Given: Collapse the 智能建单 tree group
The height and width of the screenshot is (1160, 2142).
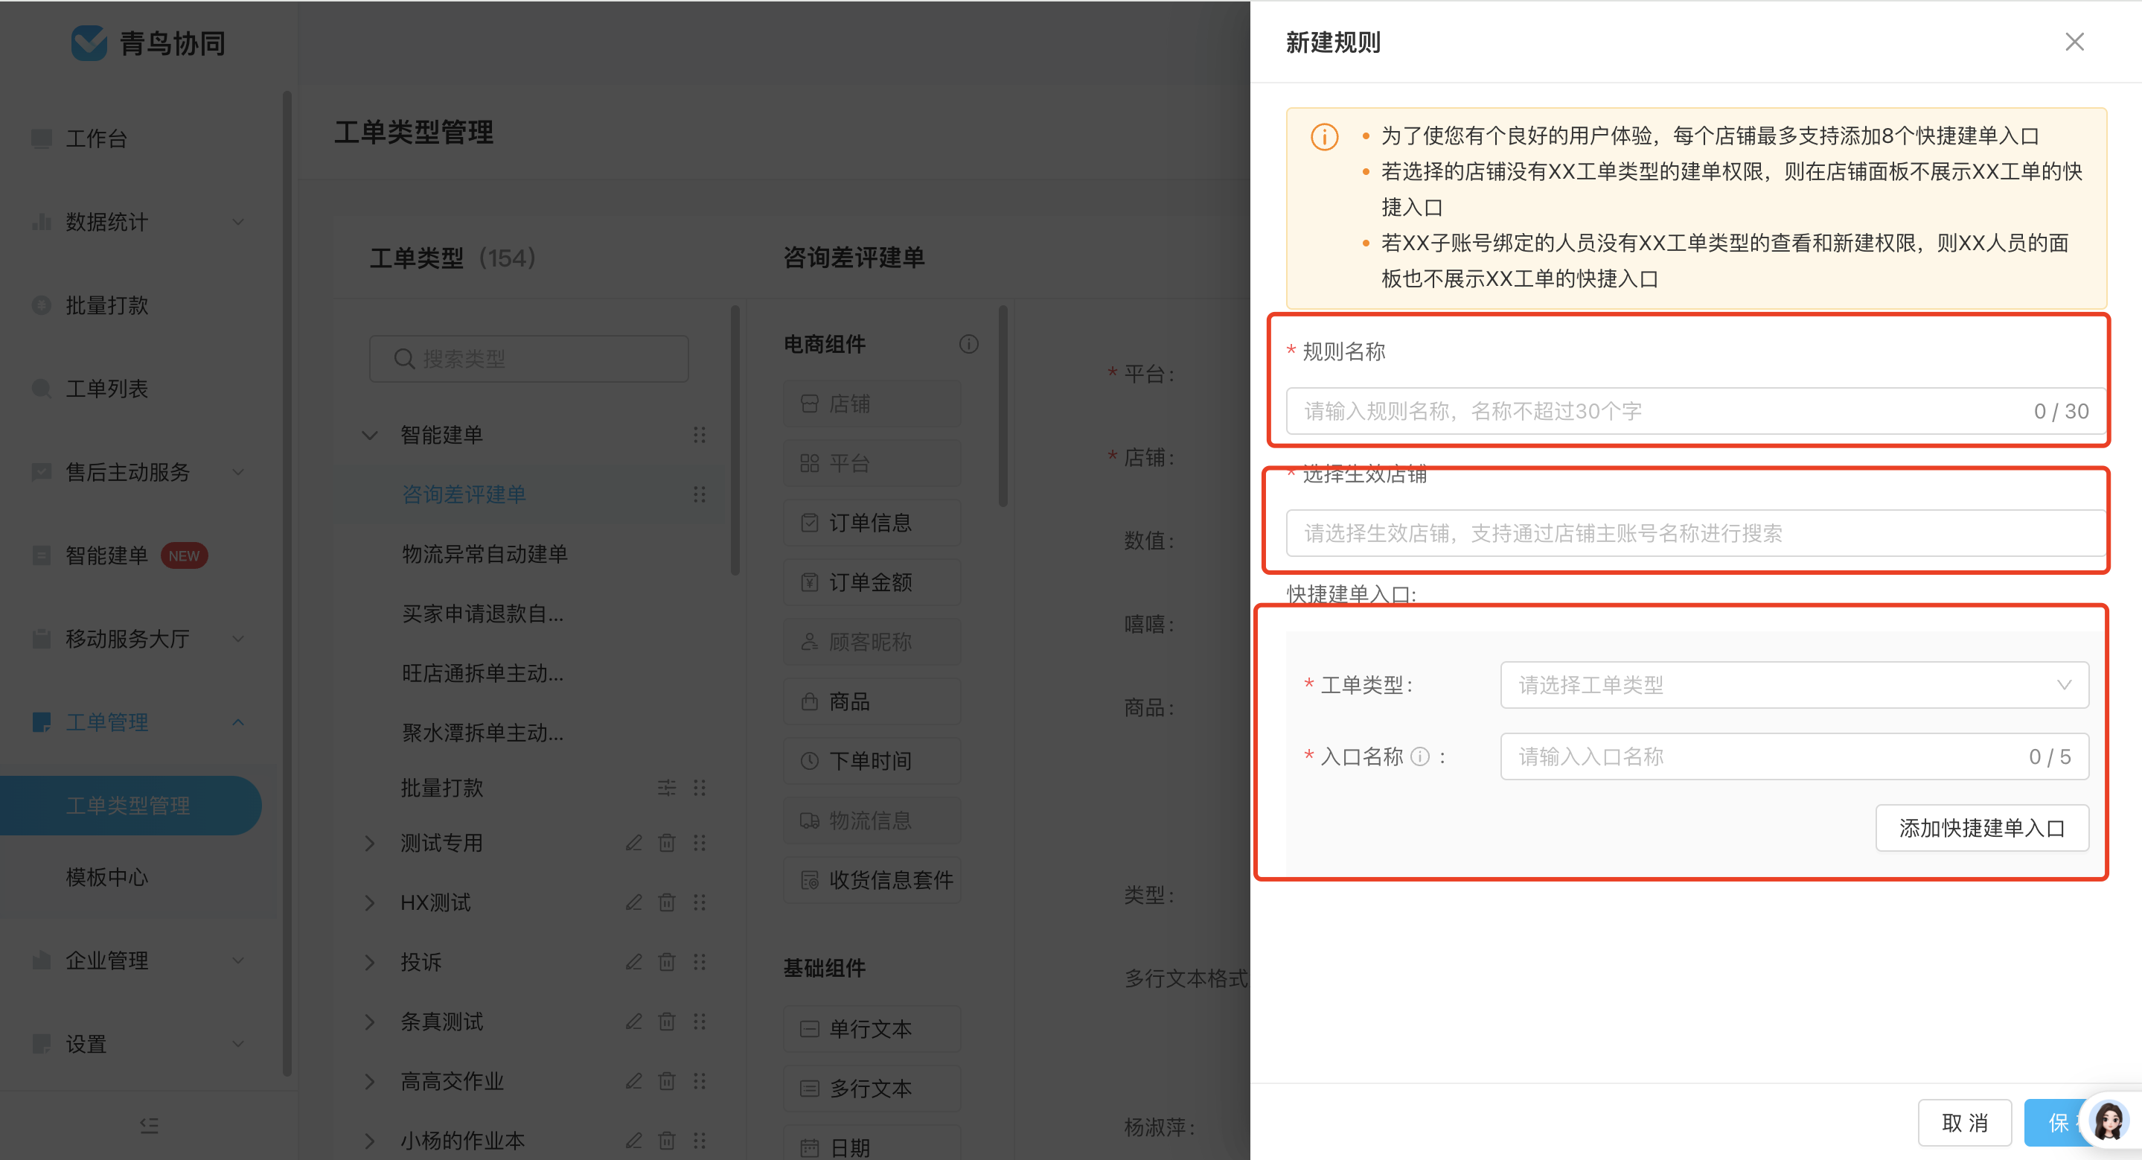Looking at the screenshot, I should click(x=370, y=435).
